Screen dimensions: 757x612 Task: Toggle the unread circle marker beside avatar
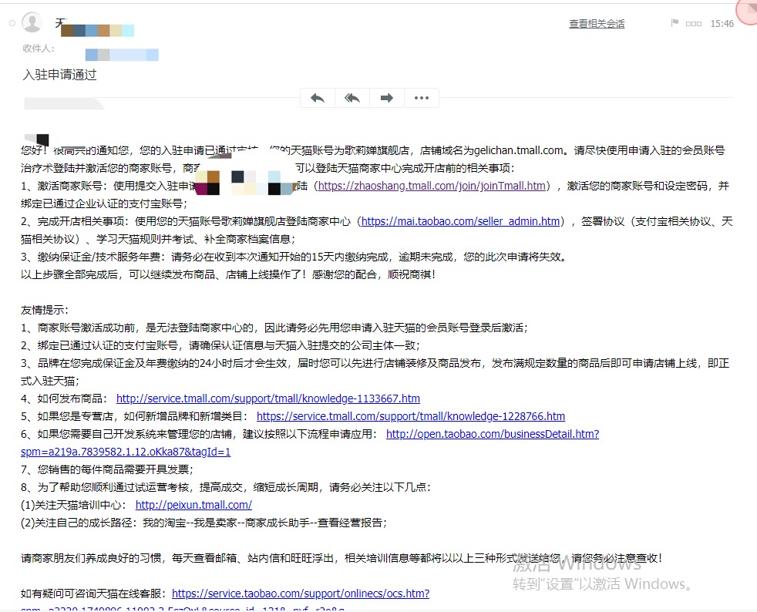click(x=12, y=22)
